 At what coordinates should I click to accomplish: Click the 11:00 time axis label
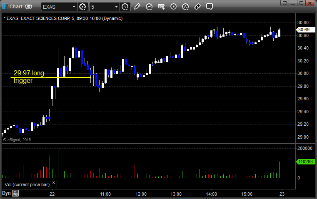click(x=105, y=194)
